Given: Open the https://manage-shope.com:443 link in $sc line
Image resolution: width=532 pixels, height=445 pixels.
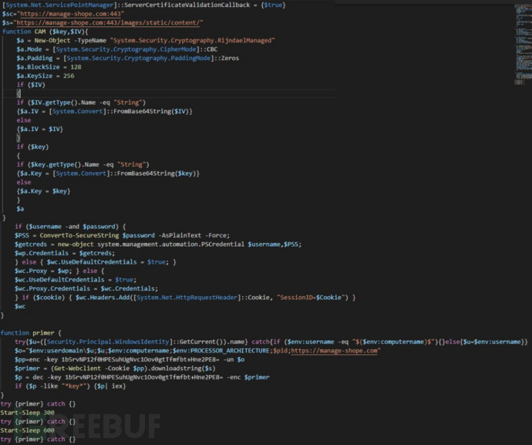Looking at the screenshot, I should 71,14.
